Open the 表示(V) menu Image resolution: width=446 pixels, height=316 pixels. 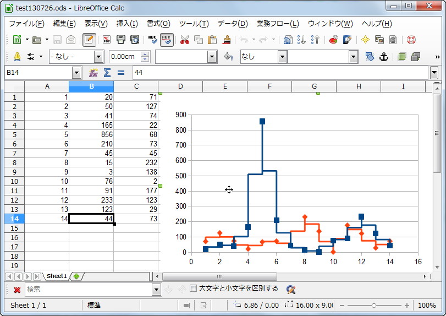coord(96,24)
